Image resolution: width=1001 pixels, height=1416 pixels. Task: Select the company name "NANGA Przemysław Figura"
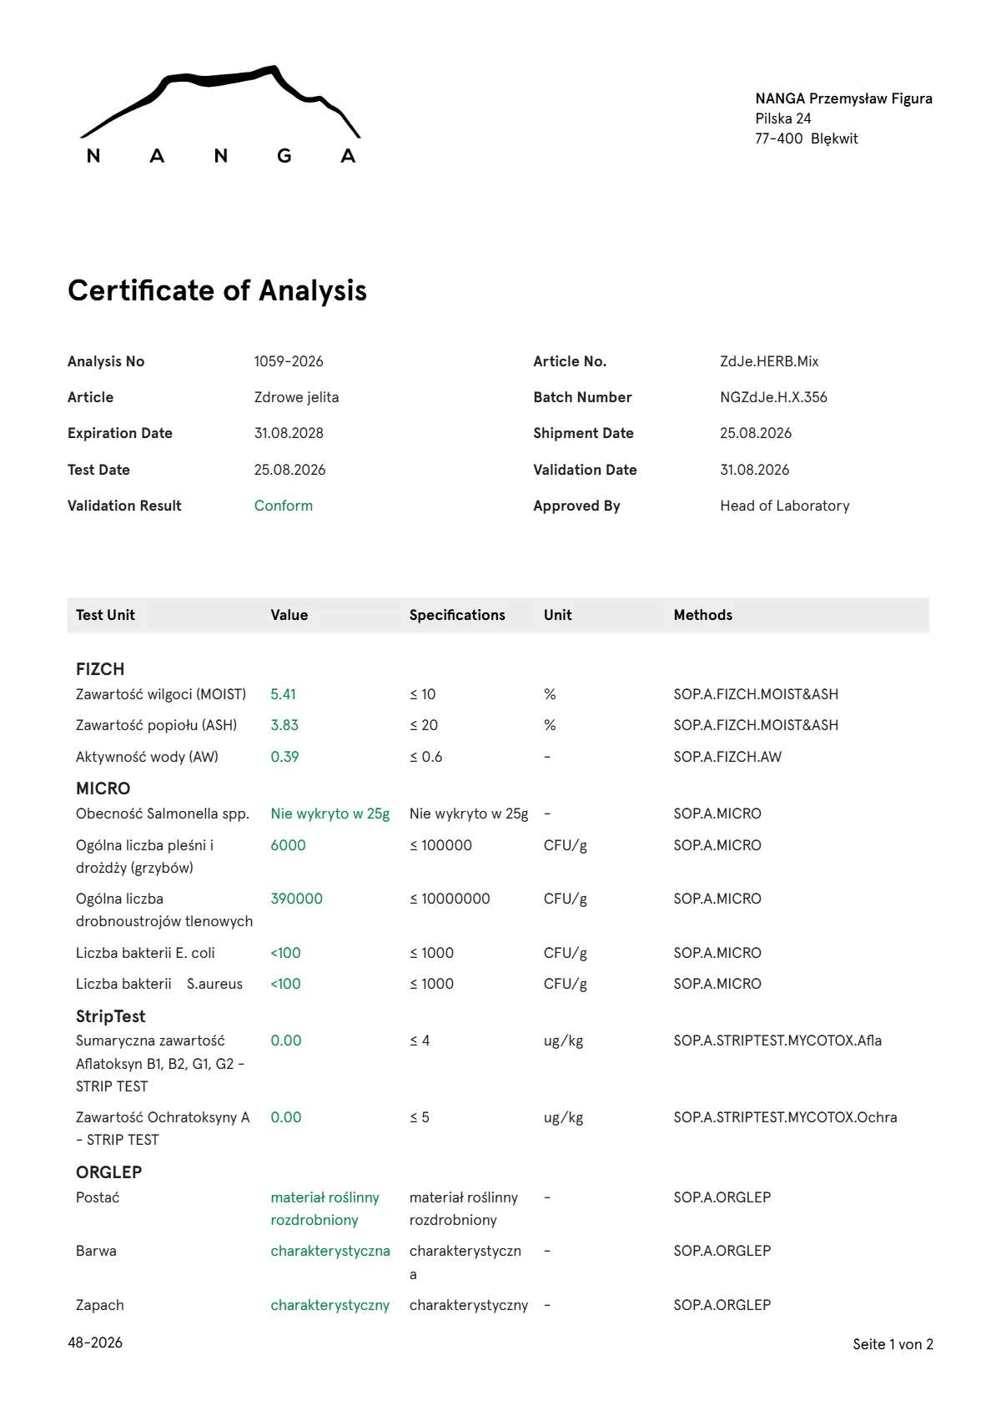(843, 98)
